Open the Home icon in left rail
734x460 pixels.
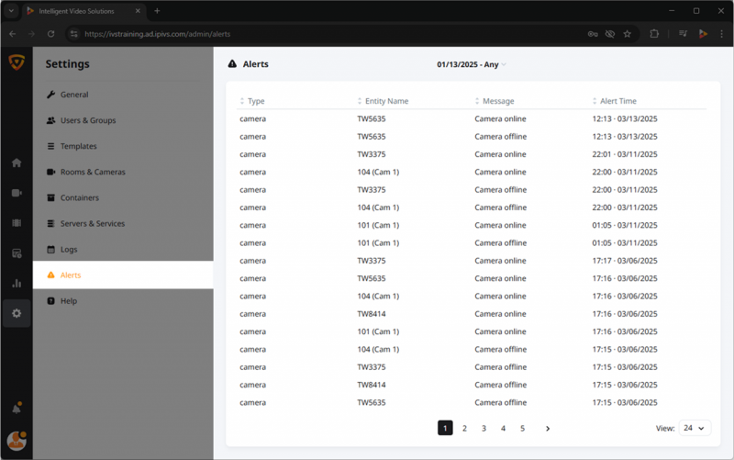point(17,163)
